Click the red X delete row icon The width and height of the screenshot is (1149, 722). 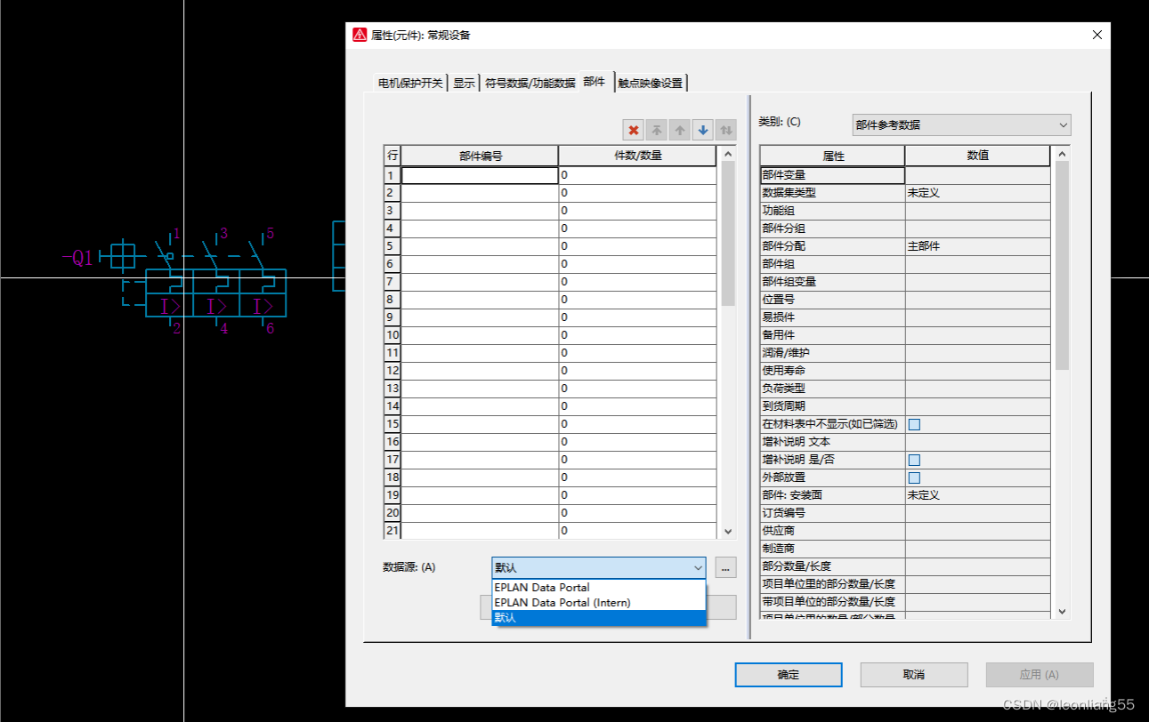634,131
